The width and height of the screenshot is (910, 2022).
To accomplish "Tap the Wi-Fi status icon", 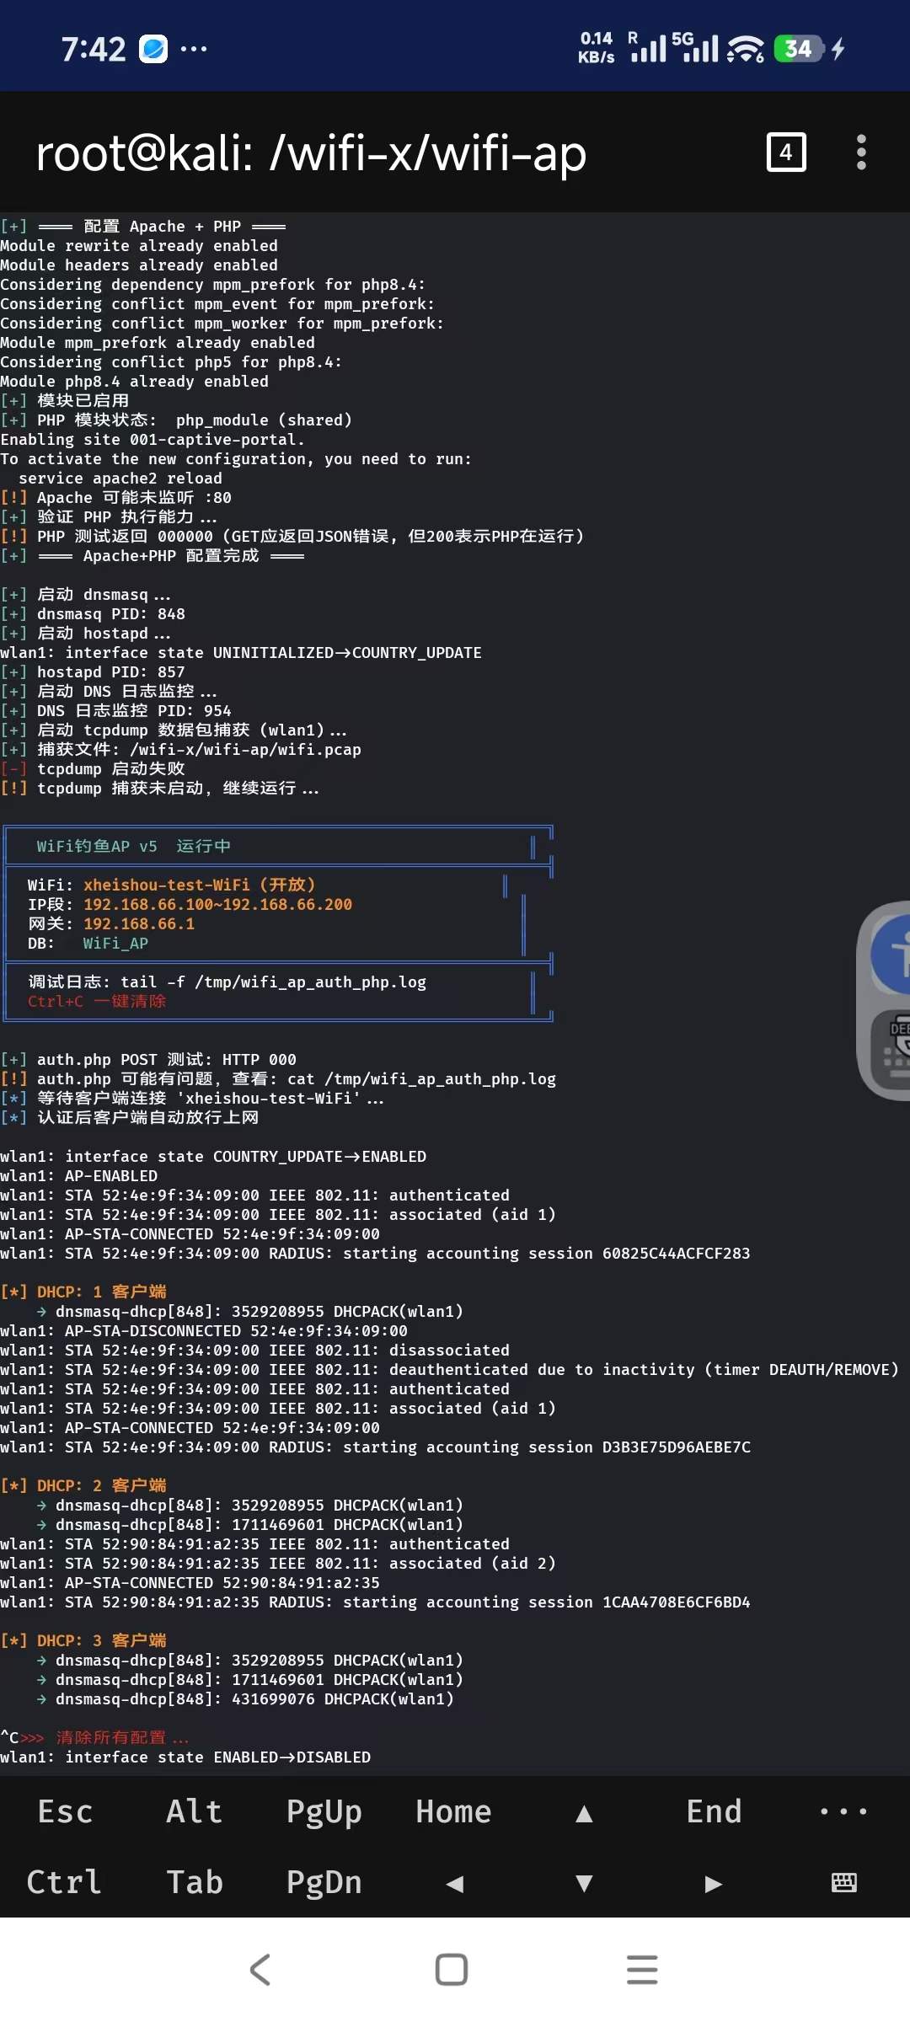I will 746,49.
